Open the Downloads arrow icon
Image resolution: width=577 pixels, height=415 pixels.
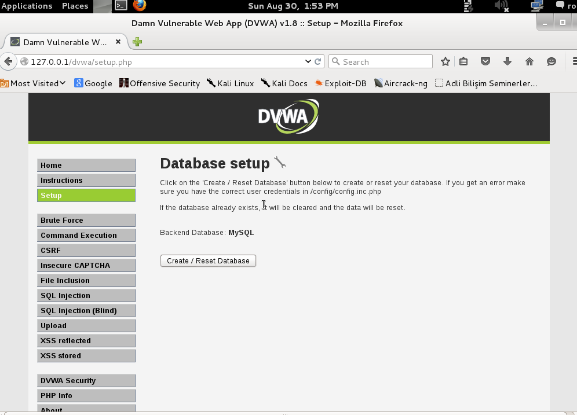pyautogui.click(x=507, y=61)
